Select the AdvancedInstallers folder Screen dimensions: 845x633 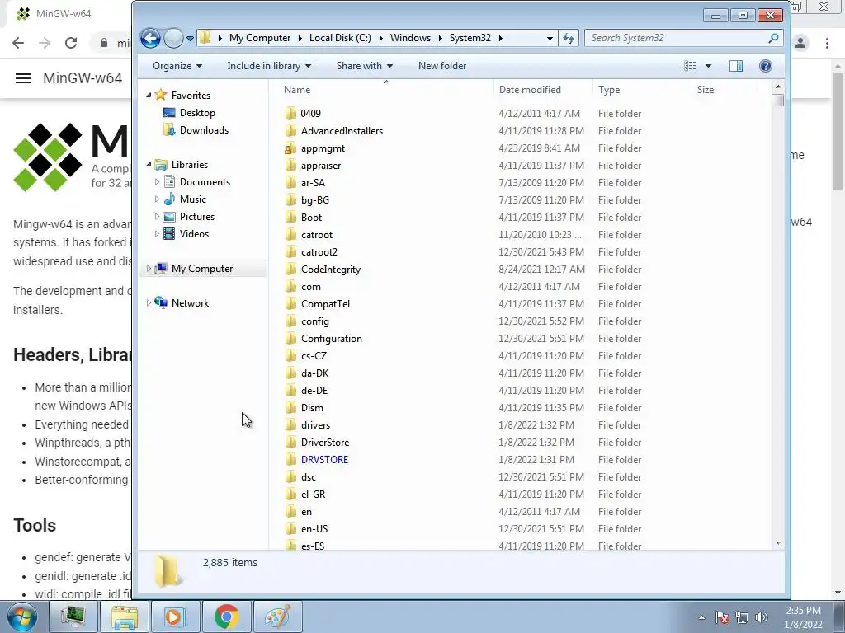point(342,131)
